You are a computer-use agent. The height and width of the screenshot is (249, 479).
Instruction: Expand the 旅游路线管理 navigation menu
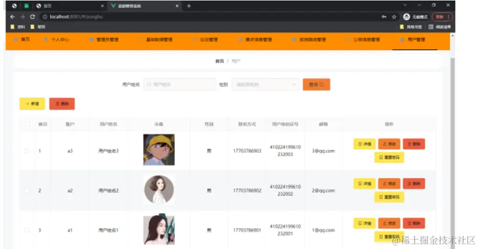point(311,40)
